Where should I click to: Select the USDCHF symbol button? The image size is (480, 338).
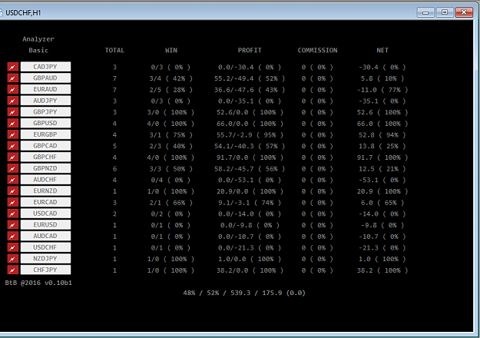(45, 247)
